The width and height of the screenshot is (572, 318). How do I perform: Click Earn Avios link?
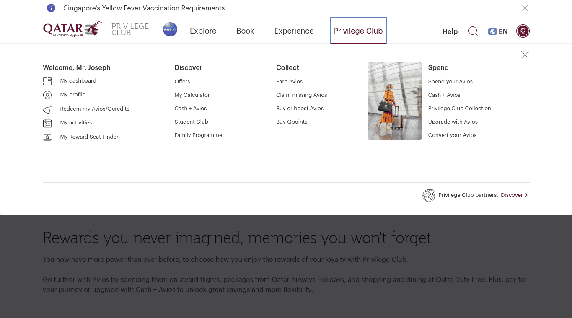point(289,82)
